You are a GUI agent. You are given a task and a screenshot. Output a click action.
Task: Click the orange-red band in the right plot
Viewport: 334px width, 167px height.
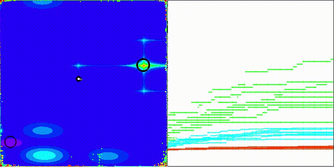coord(251,148)
